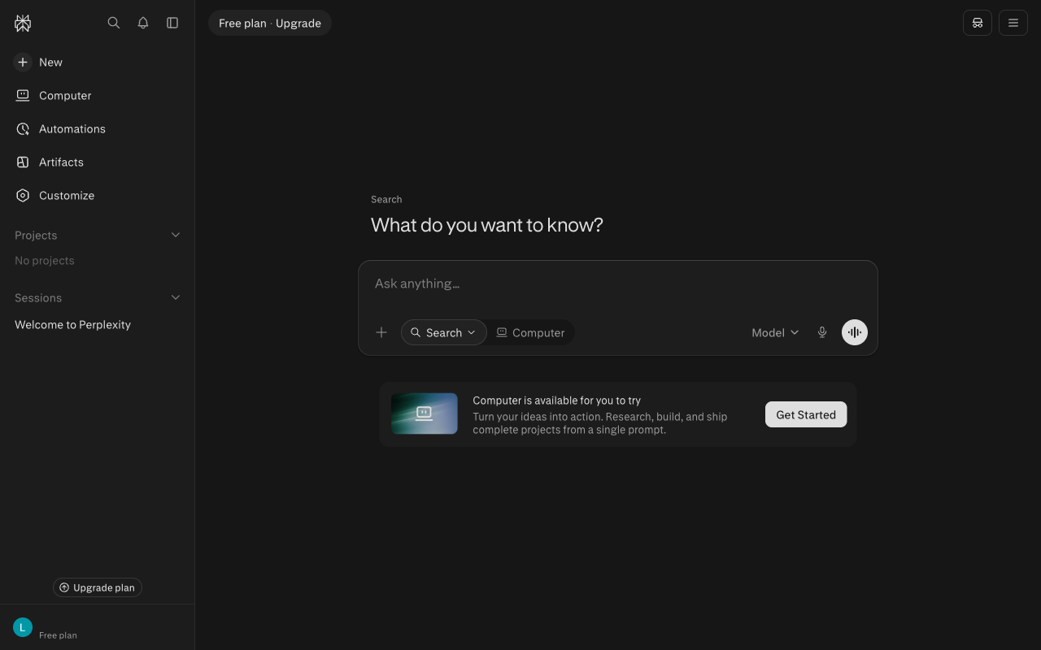Open the Model dropdown
Screen dimensions: 1041x650
click(775, 332)
